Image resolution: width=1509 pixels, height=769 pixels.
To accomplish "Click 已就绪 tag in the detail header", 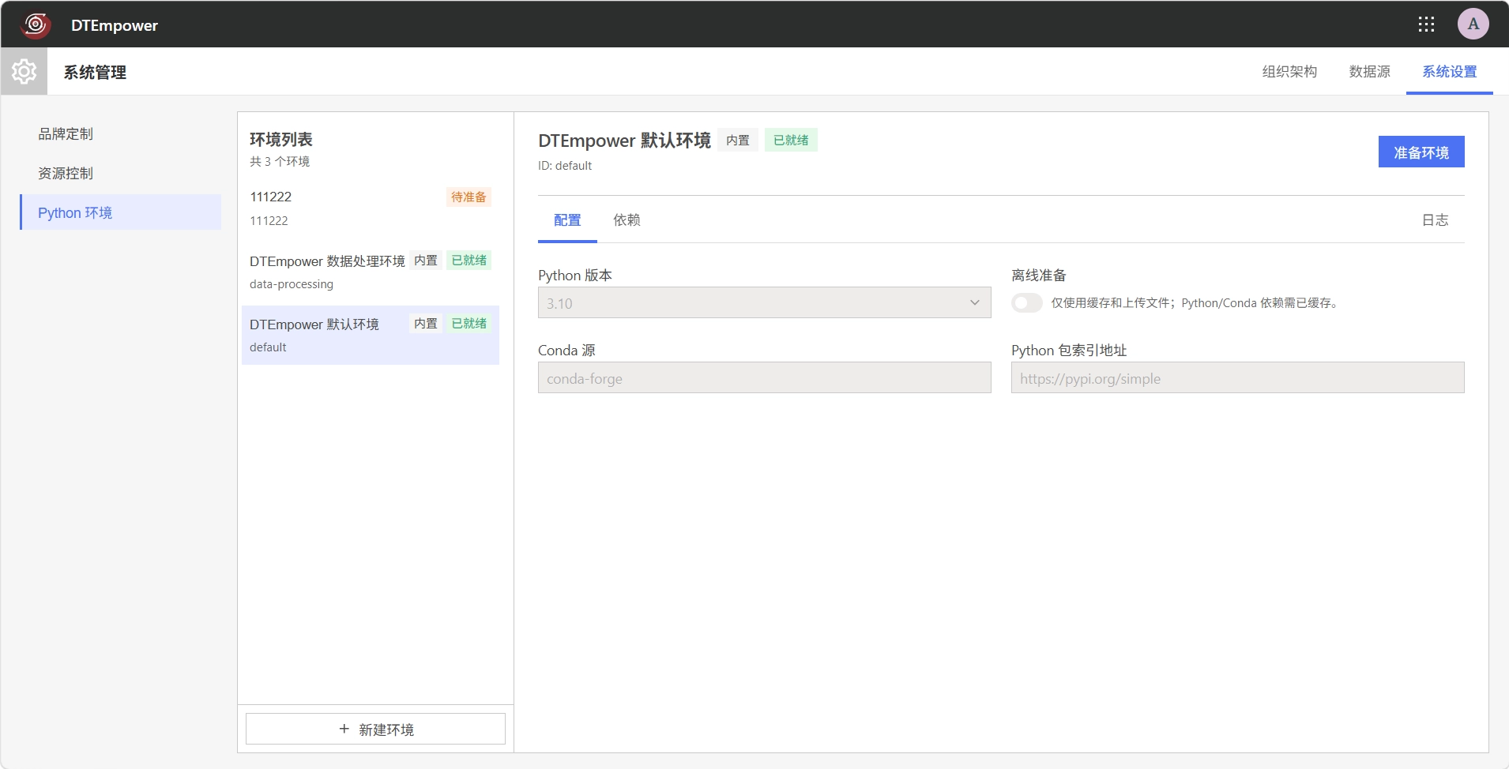I will 791,140.
